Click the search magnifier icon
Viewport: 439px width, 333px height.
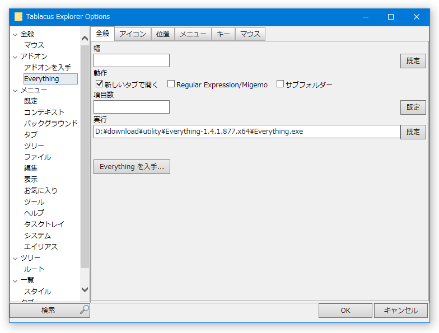click(x=84, y=309)
